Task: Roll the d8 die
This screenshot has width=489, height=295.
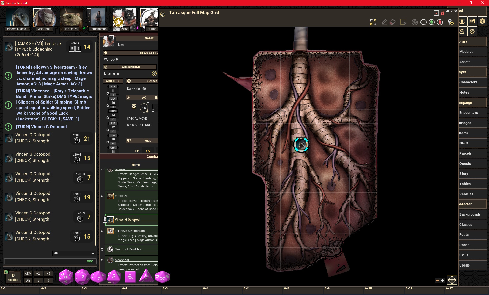Action: pos(114,276)
